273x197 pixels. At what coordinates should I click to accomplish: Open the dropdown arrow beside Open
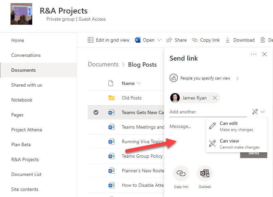click(159, 40)
